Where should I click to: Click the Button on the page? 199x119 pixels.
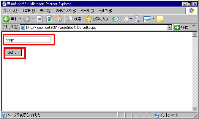point(13,53)
